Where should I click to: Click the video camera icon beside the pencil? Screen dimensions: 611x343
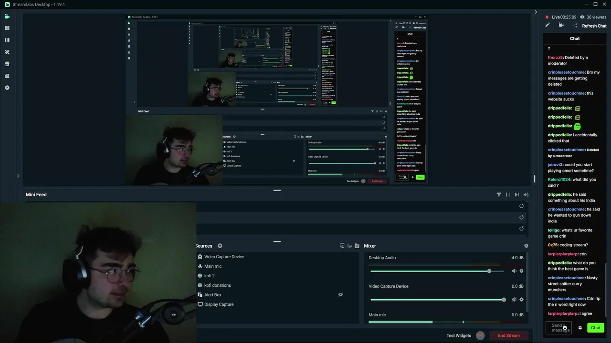pyautogui.click(x=561, y=25)
